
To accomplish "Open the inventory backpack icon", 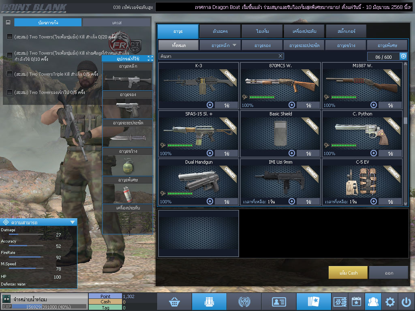I will (209, 302).
